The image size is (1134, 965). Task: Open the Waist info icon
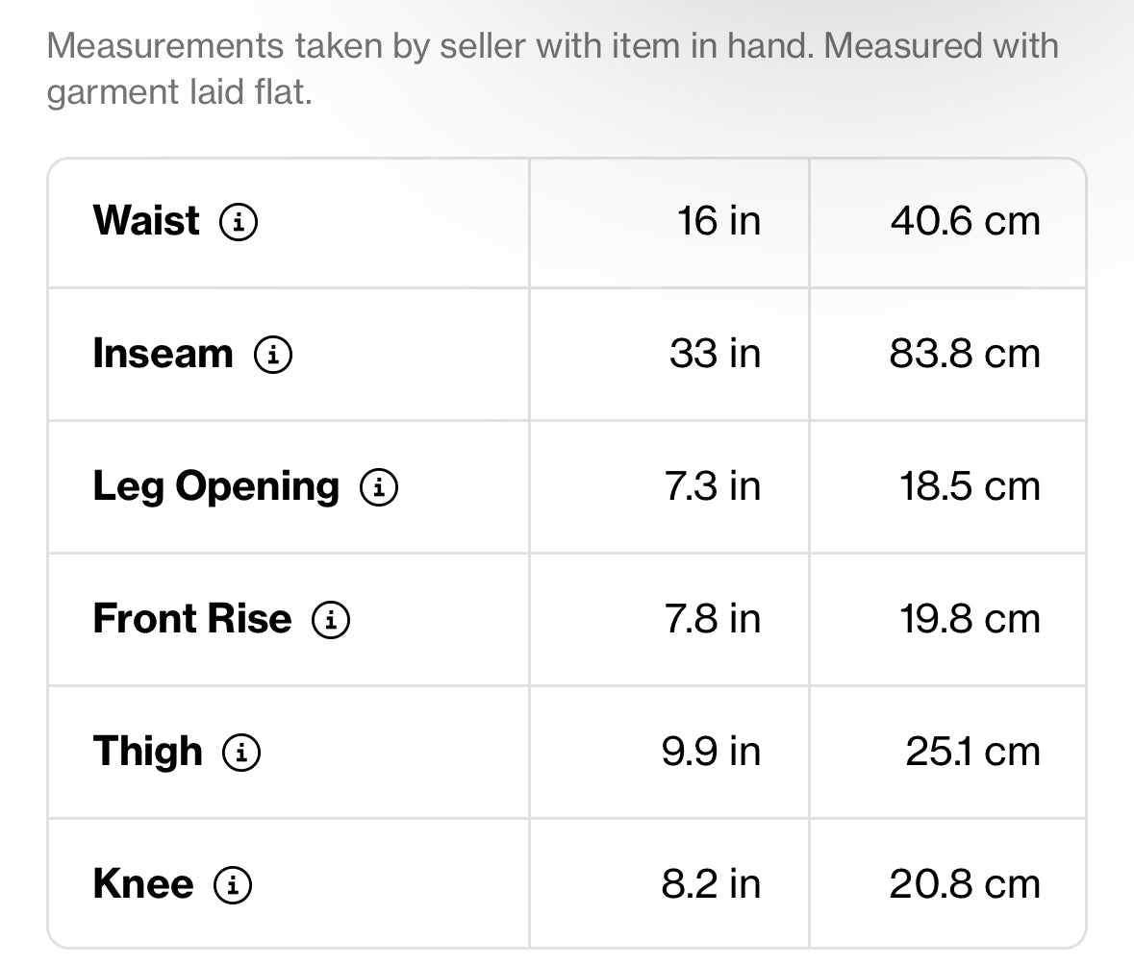(x=239, y=221)
